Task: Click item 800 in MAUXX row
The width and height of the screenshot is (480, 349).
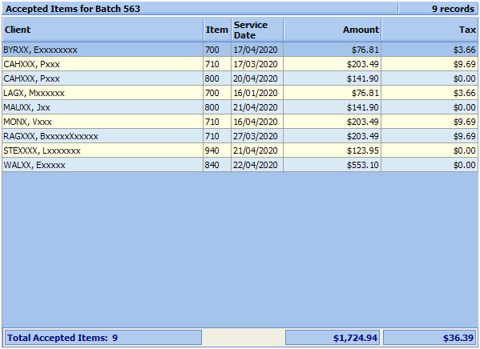Action: pyautogui.click(x=217, y=107)
